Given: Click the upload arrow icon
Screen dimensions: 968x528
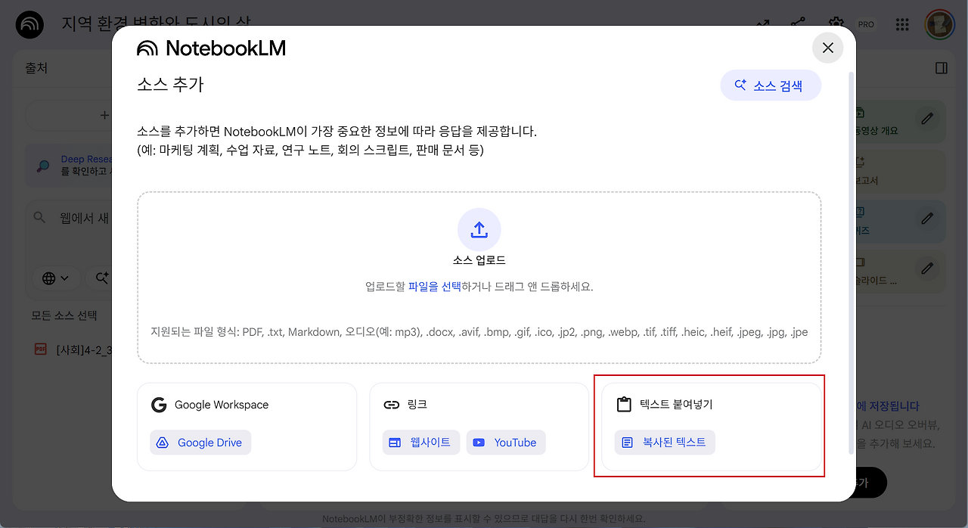Looking at the screenshot, I should coord(479,229).
